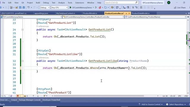Viewport: 190px width, 107px height.
Task: Open the Any CPU platform dropdown
Action: (x=59, y=7)
